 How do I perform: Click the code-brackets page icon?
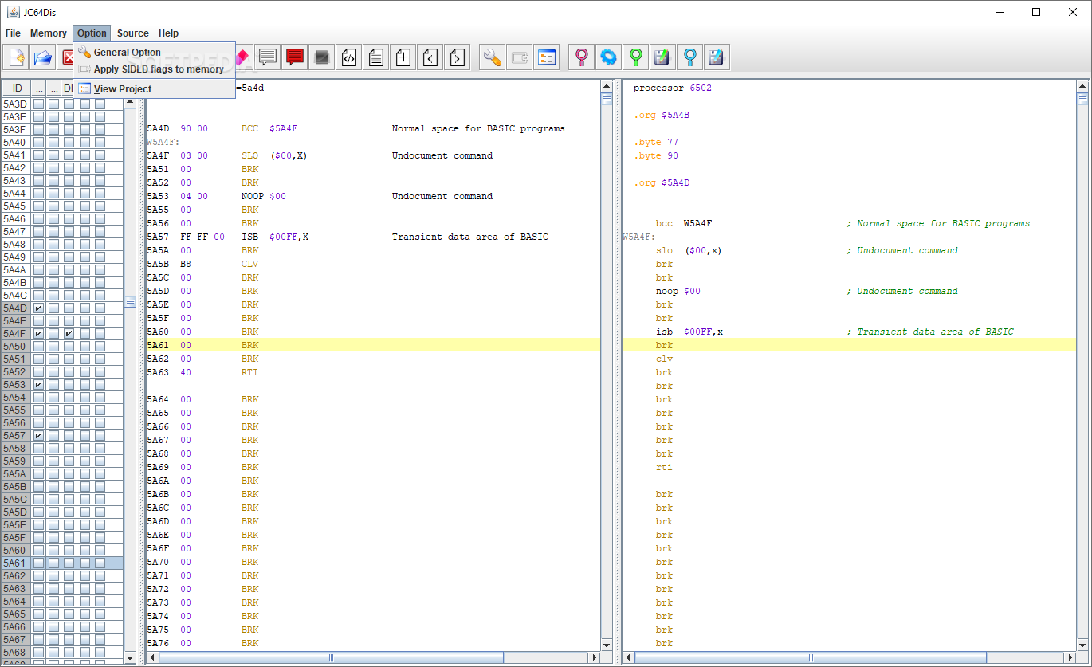tap(349, 57)
